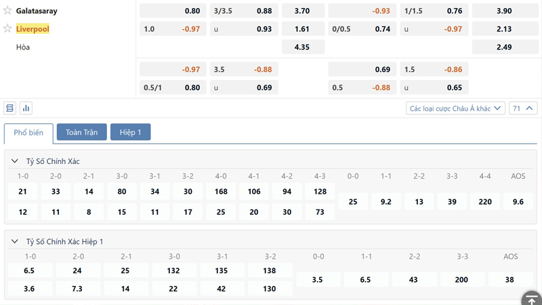This screenshot has width=542, height=305.
Task: Switch to the list layout view icon
Action: tap(9, 108)
